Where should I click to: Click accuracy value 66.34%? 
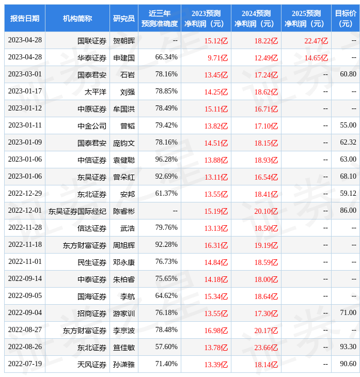[166, 57]
